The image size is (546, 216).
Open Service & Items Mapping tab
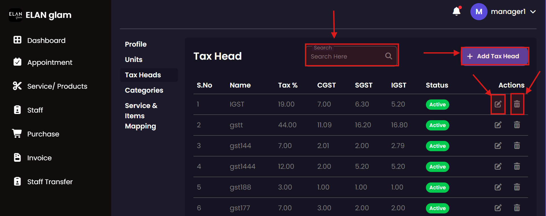coord(141,116)
